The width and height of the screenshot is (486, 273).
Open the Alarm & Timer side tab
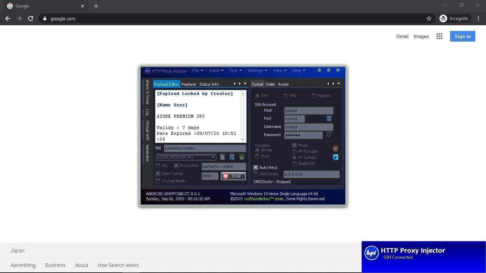[147, 92]
